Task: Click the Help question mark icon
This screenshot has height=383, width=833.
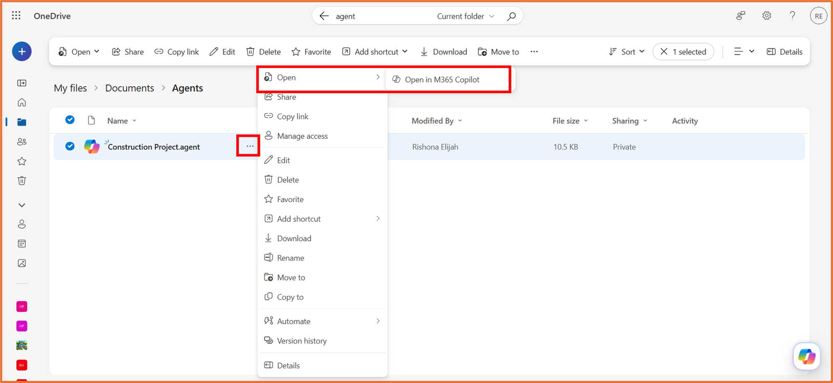Action: pyautogui.click(x=792, y=16)
